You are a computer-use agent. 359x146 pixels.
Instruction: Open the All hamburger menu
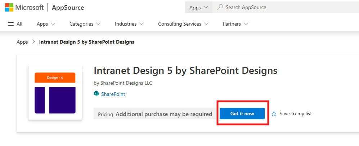point(15,24)
